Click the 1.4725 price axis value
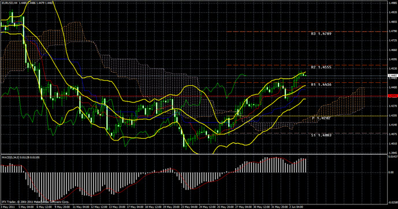Screen dimensions: 398x209 click(392, 40)
